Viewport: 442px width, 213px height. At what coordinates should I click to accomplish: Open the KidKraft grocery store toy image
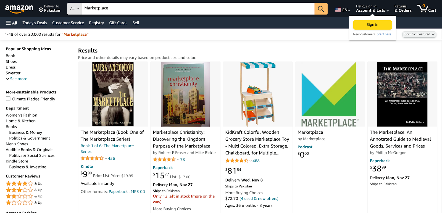257,94
